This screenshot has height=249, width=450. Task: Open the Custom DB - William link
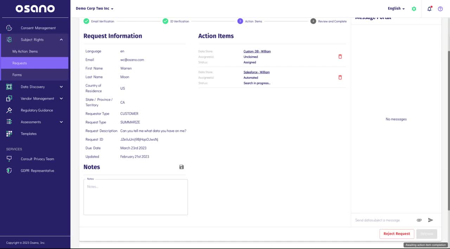click(257, 51)
